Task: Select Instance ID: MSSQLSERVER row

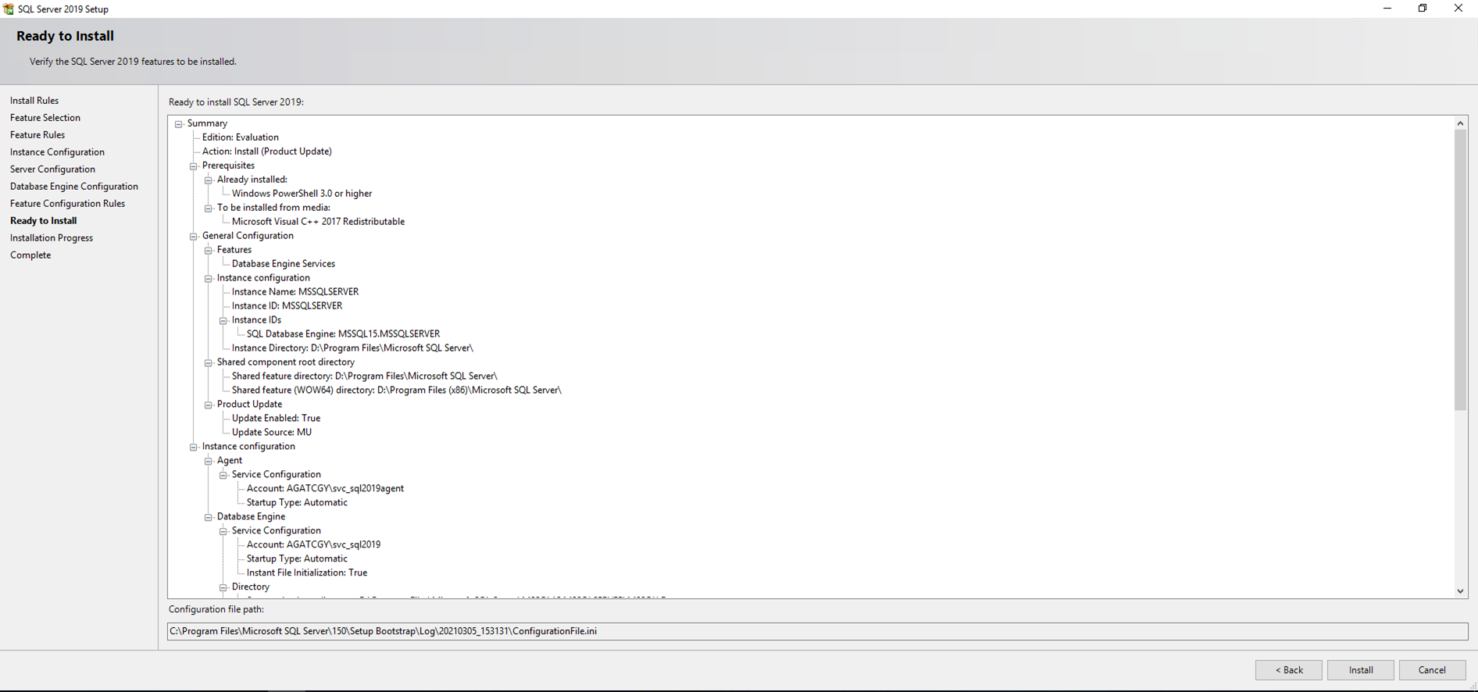Action: [287, 306]
